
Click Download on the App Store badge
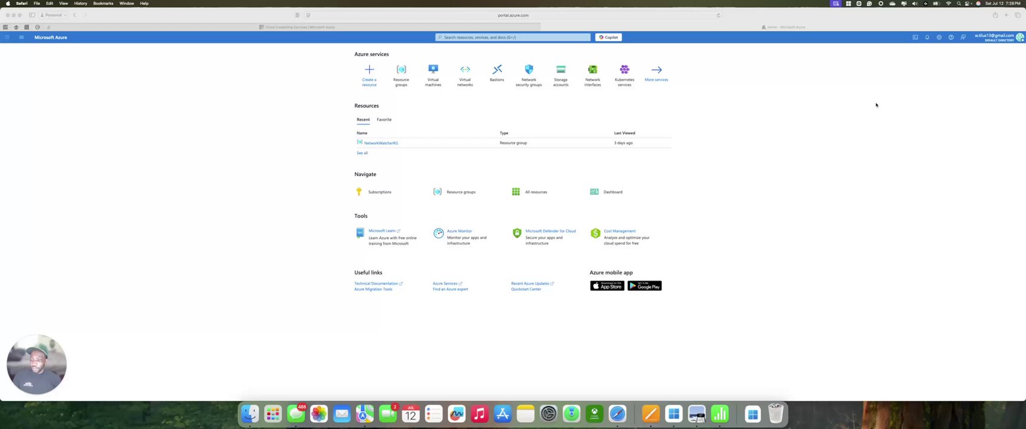[607, 286]
